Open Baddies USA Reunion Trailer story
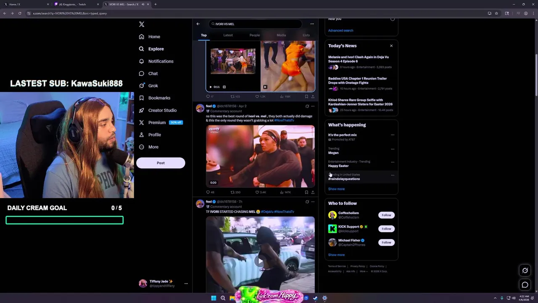The height and width of the screenshot is (303, 538). pos(361,83)
